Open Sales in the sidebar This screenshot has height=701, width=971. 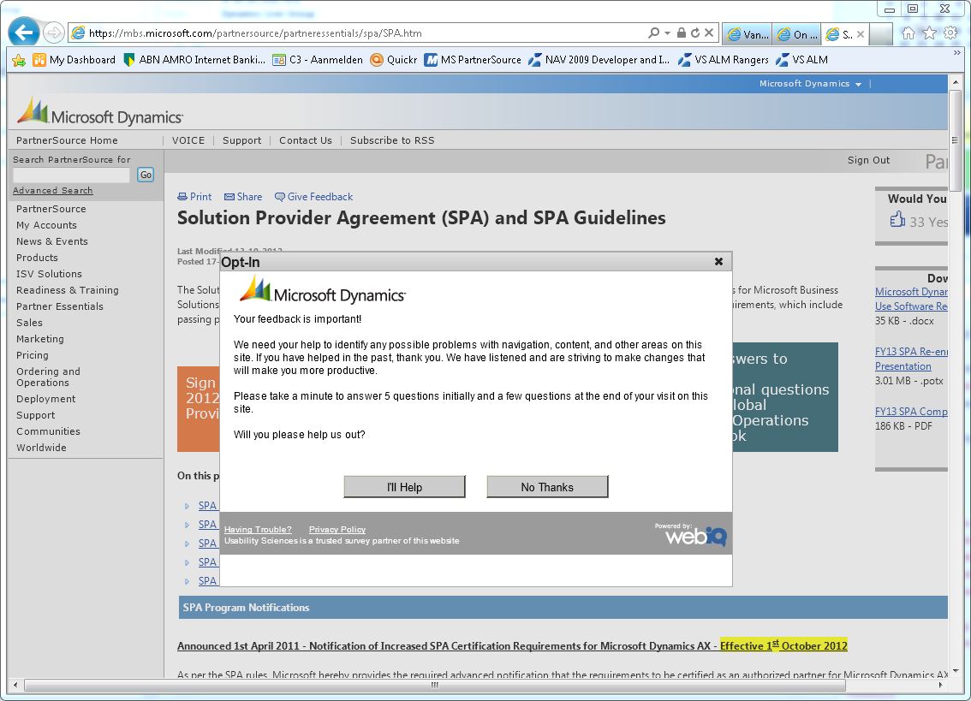[29, 323]
